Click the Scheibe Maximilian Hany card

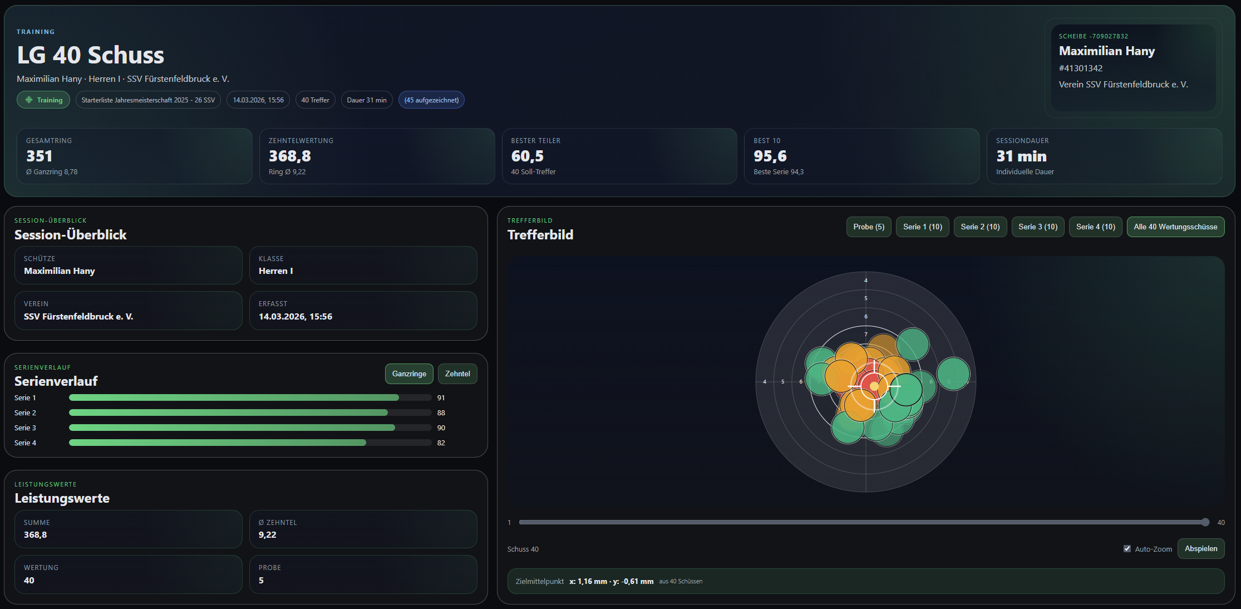pos(1133,67)
